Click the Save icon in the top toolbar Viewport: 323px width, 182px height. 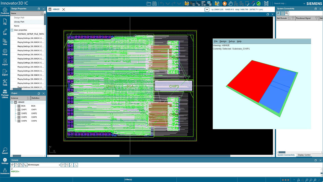[x=154, y=3]
